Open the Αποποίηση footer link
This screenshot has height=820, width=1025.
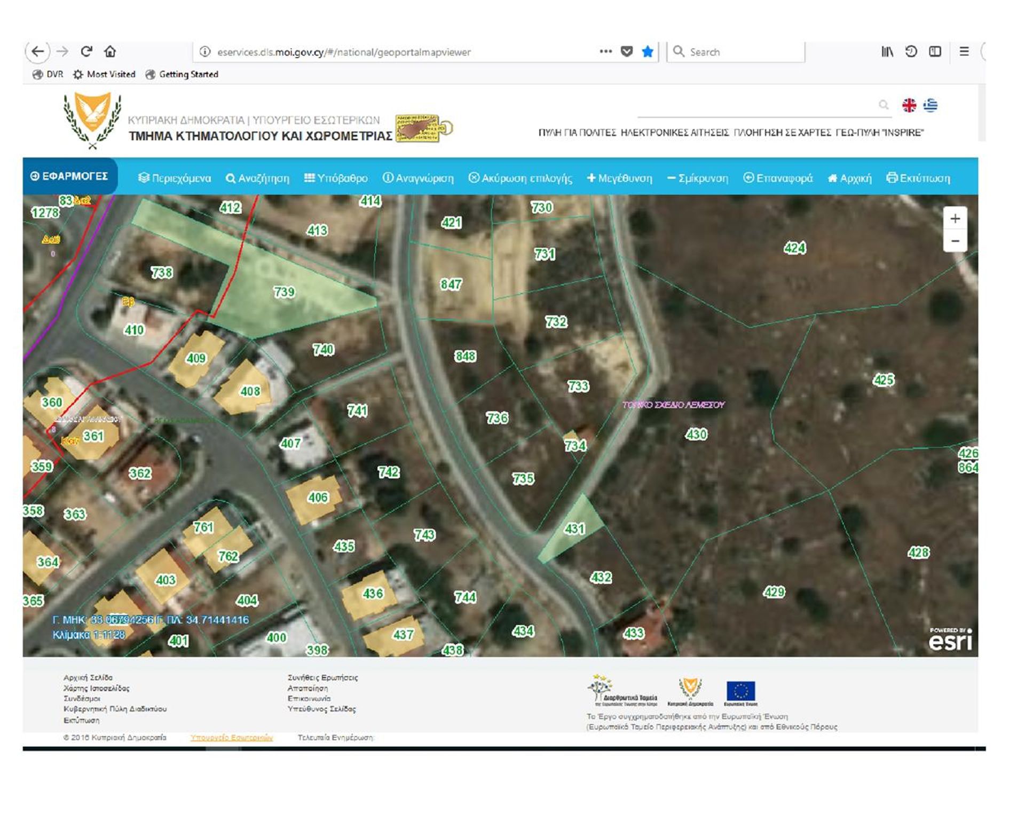[x=307, y=688]
